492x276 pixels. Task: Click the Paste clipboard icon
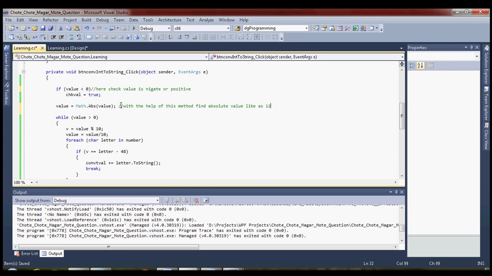pos(76,28)
